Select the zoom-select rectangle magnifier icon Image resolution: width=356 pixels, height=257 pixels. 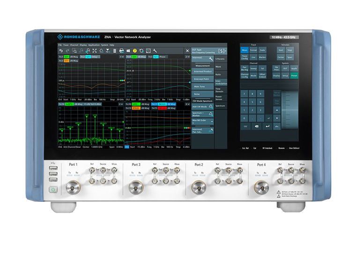point(74,51)
